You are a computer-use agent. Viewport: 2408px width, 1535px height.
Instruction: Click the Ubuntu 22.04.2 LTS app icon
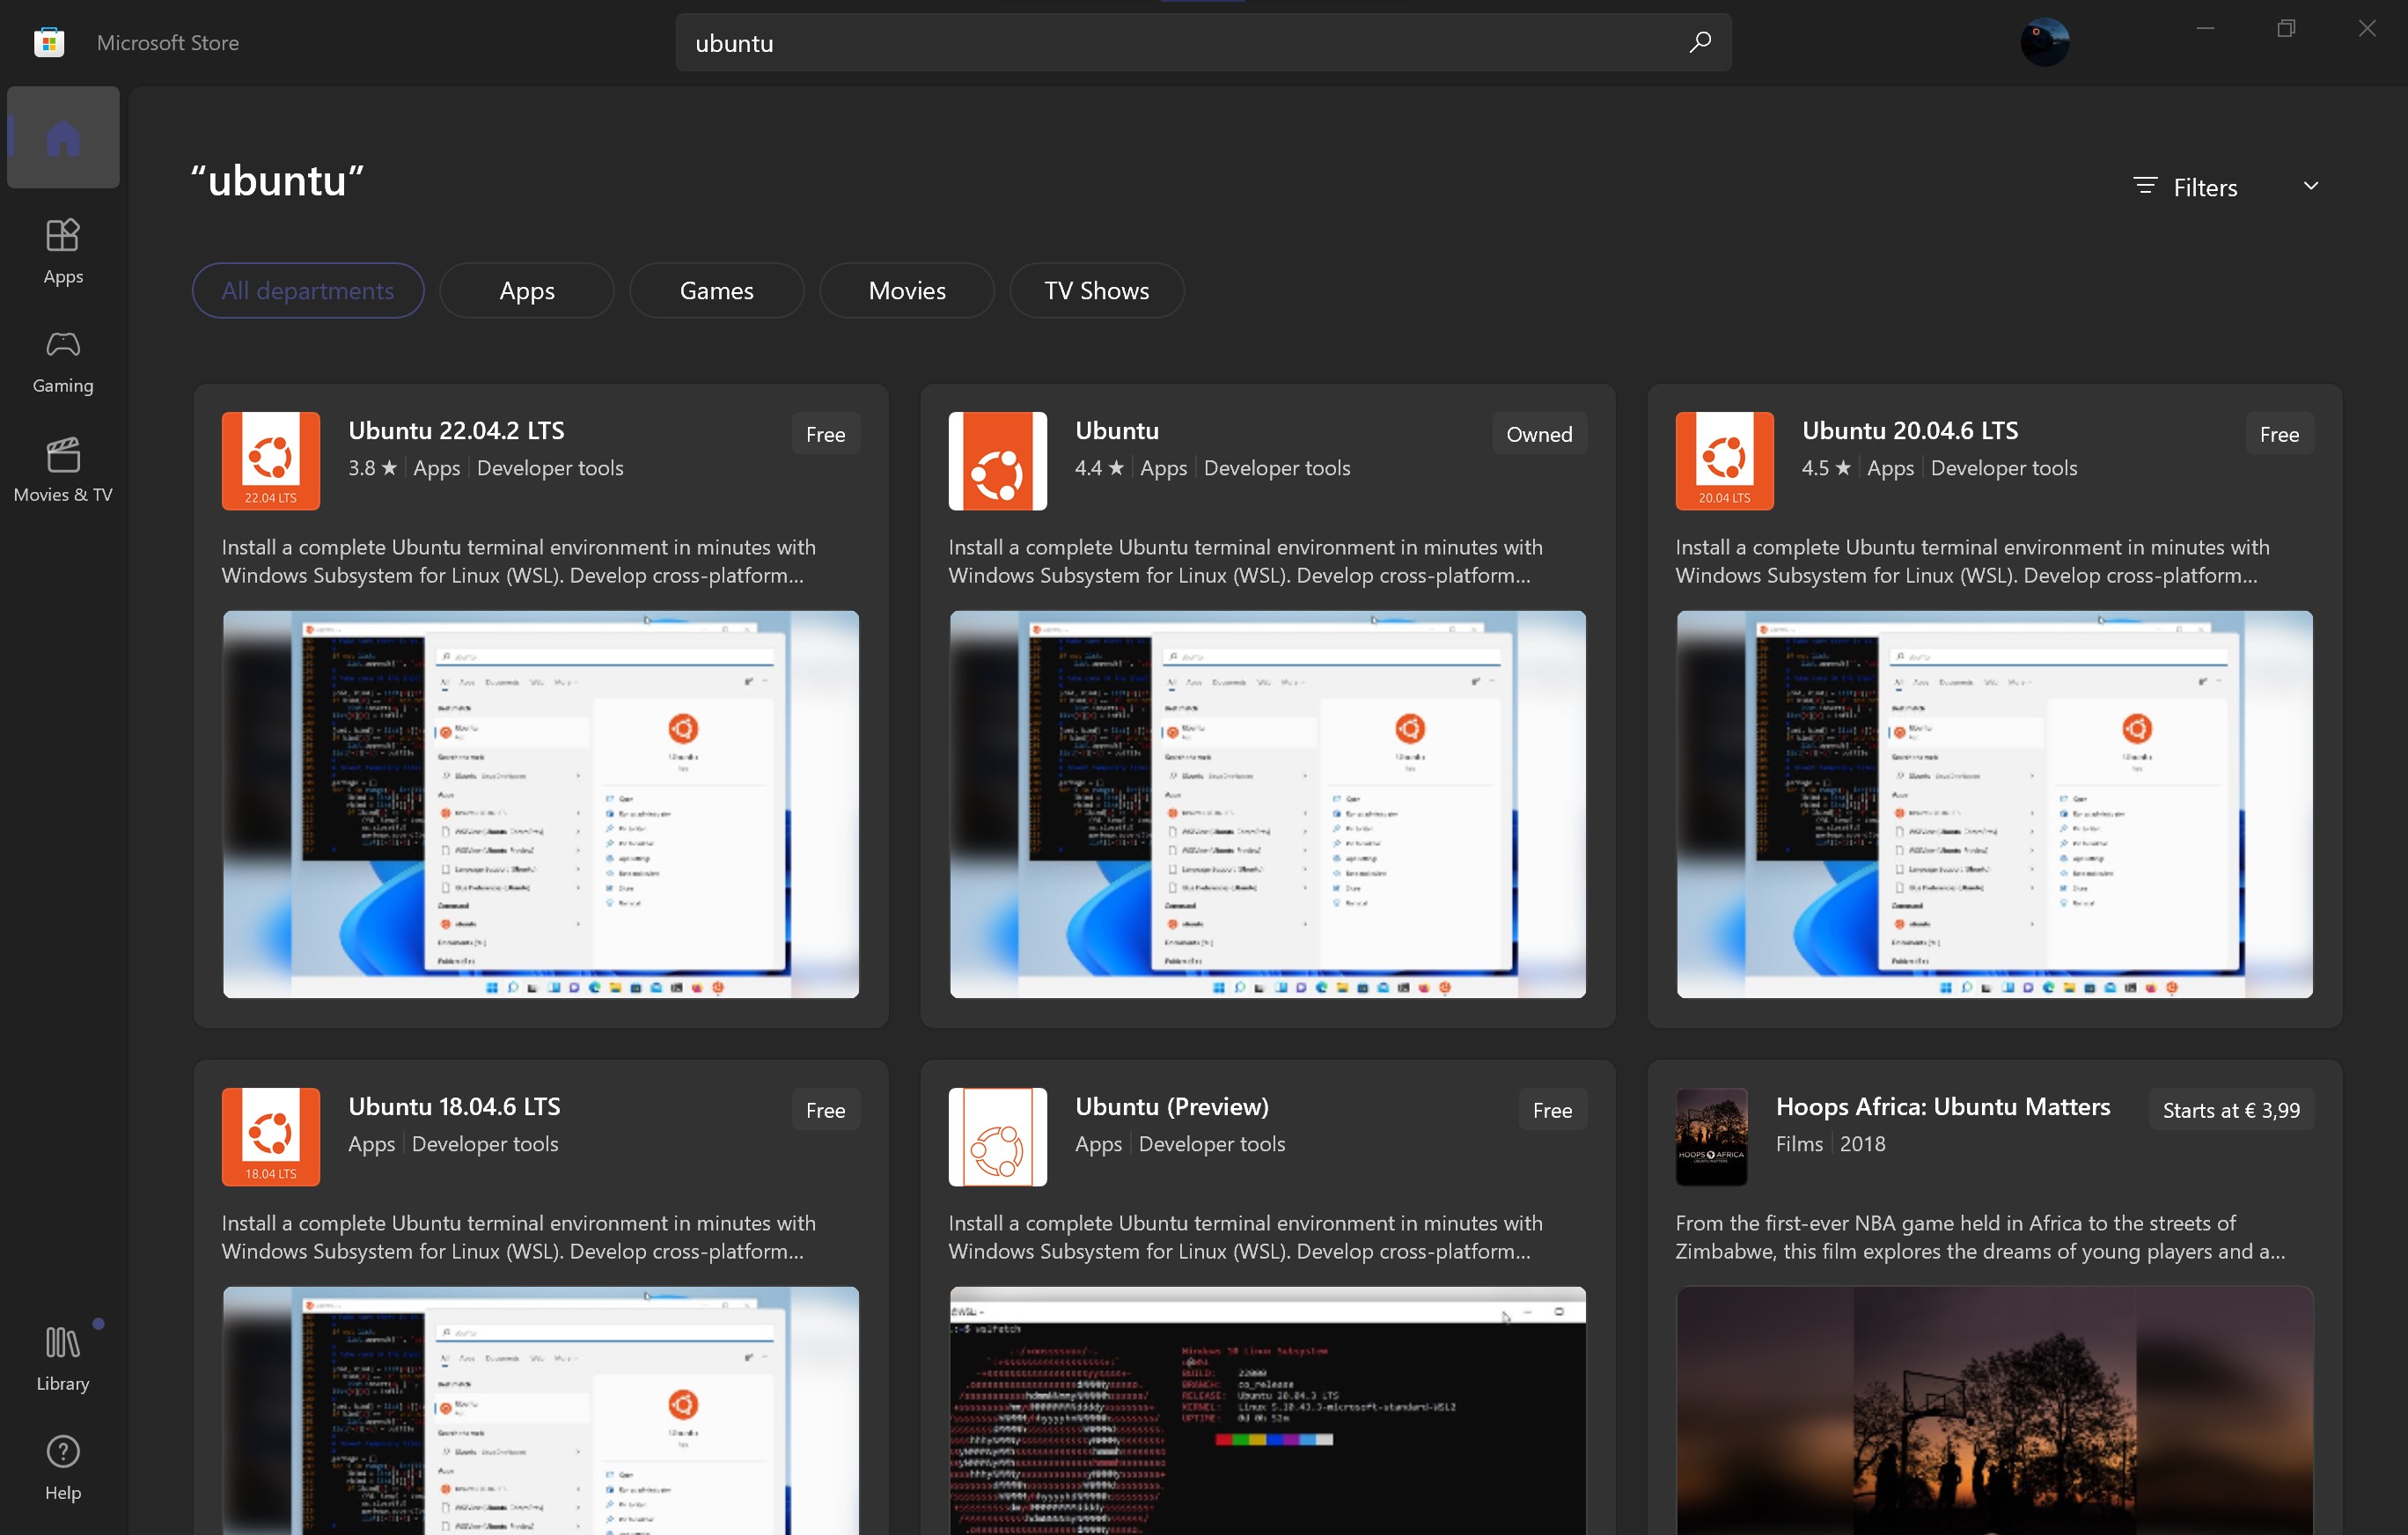point(271,461)
